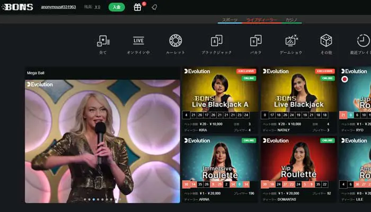Select the first carousel dot on Mega Ball banner
371x212 pixels.
[85, 199]
